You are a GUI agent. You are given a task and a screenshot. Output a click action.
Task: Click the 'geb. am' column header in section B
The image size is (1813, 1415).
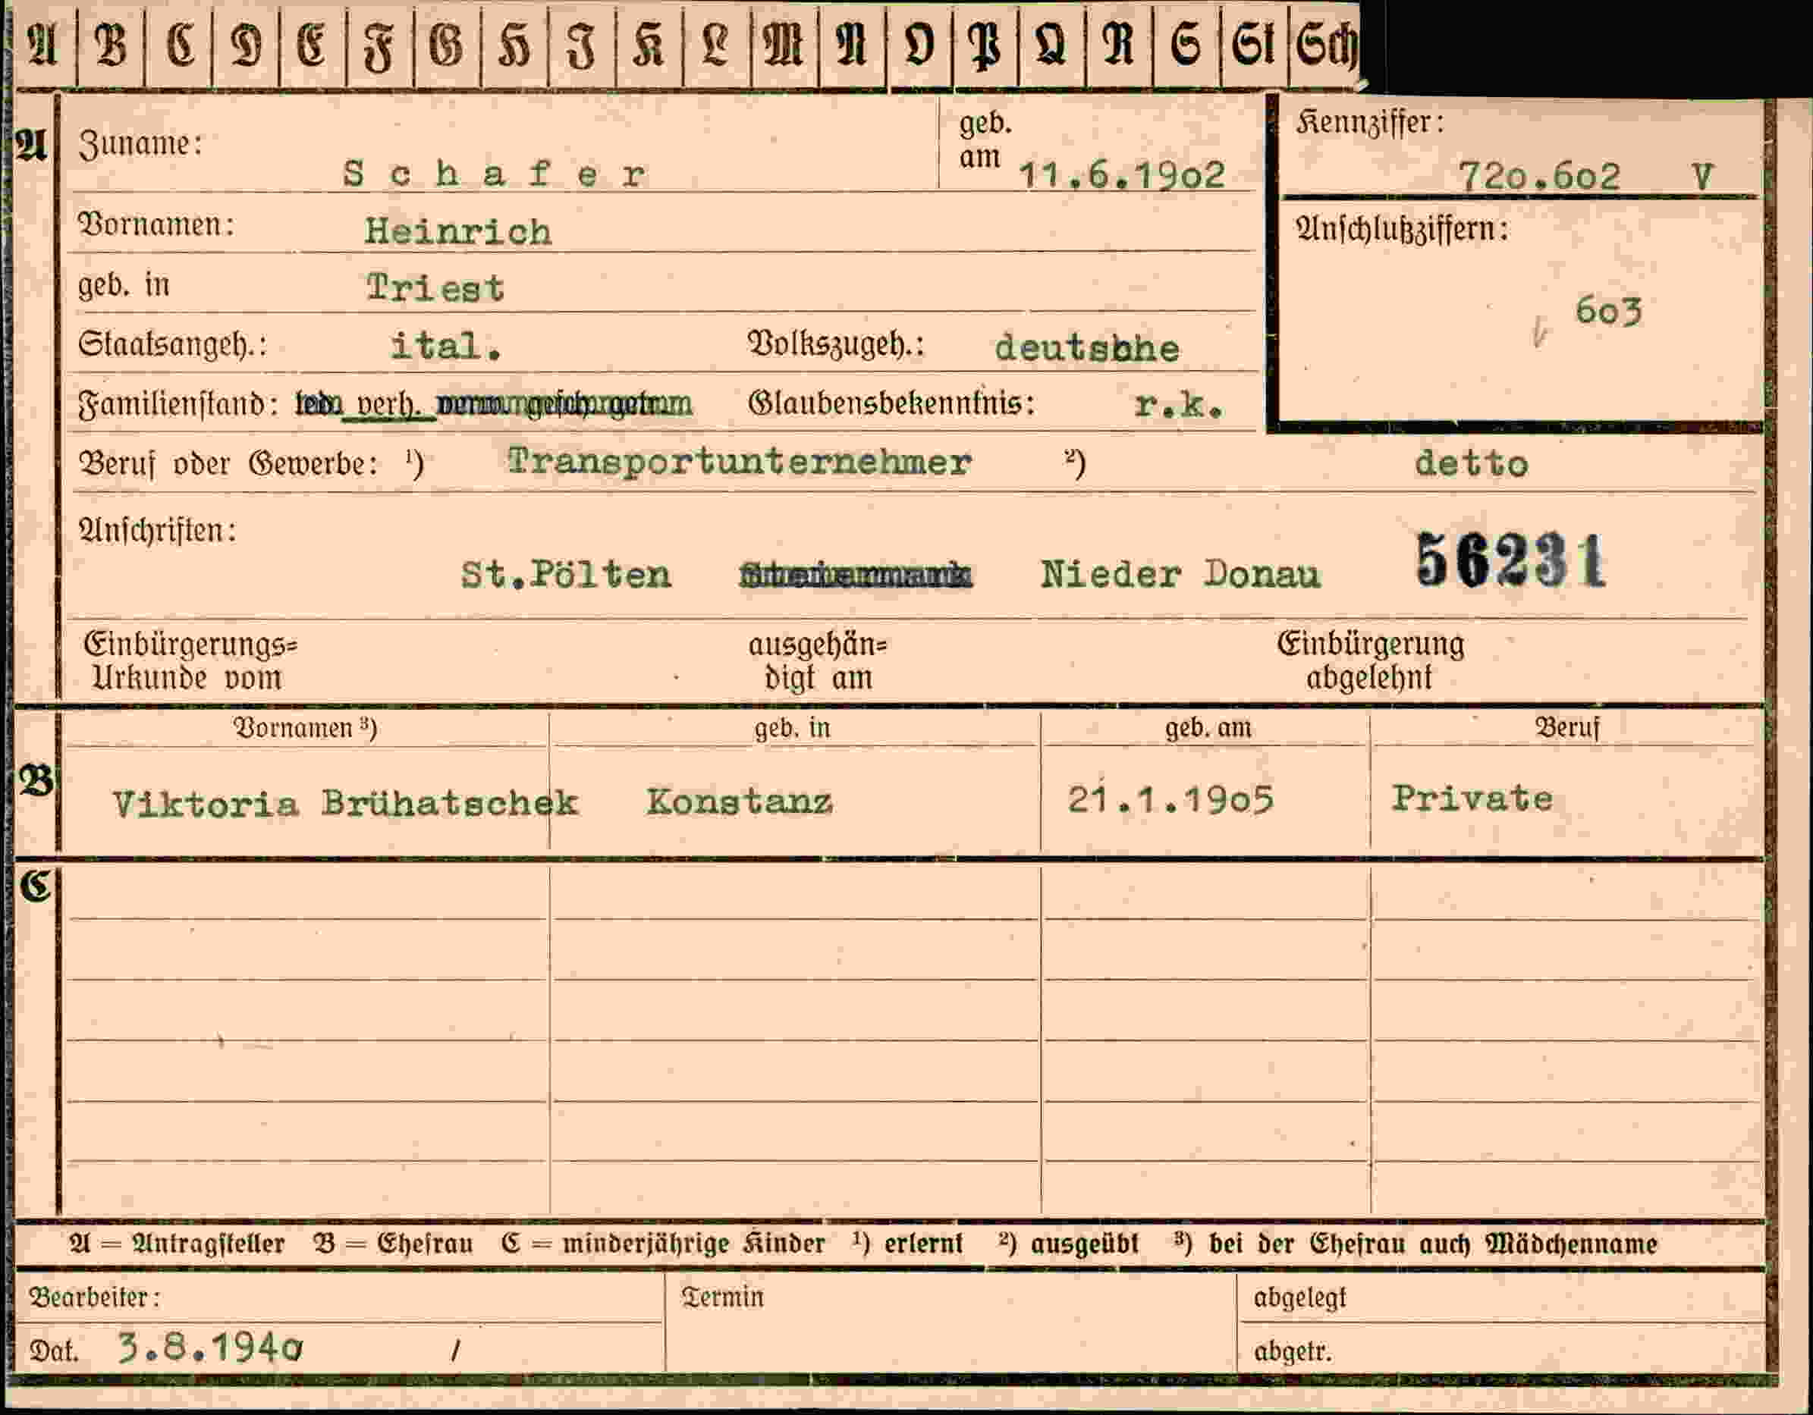(x=1208, y=728)
